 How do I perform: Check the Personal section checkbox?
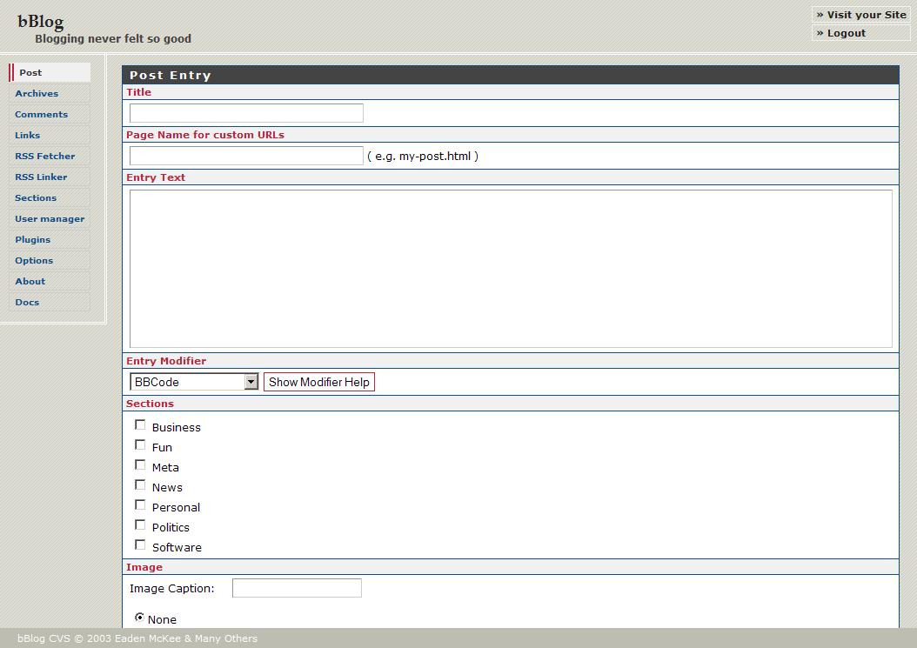click(140, 504)
